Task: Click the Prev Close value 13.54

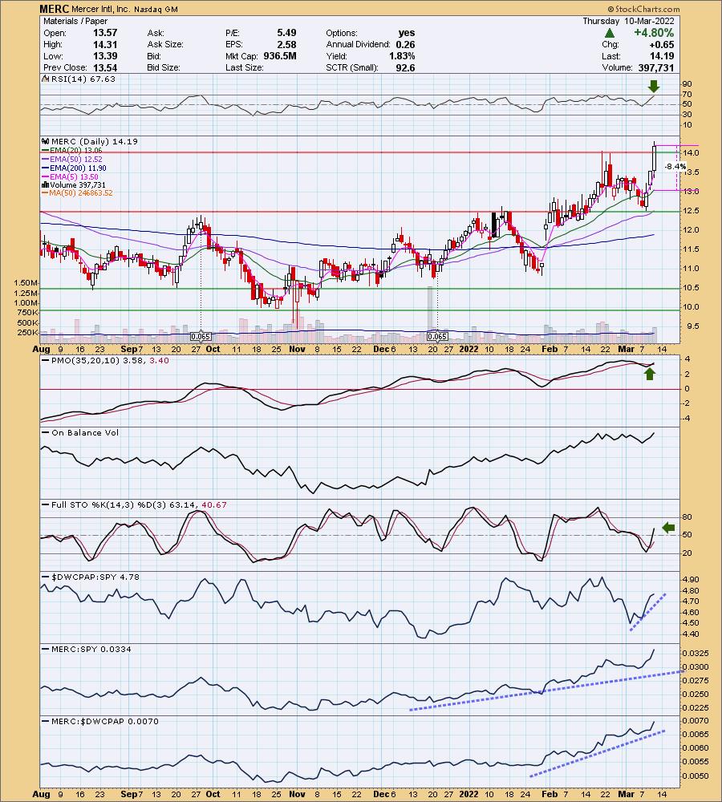Action: (105, 67)
